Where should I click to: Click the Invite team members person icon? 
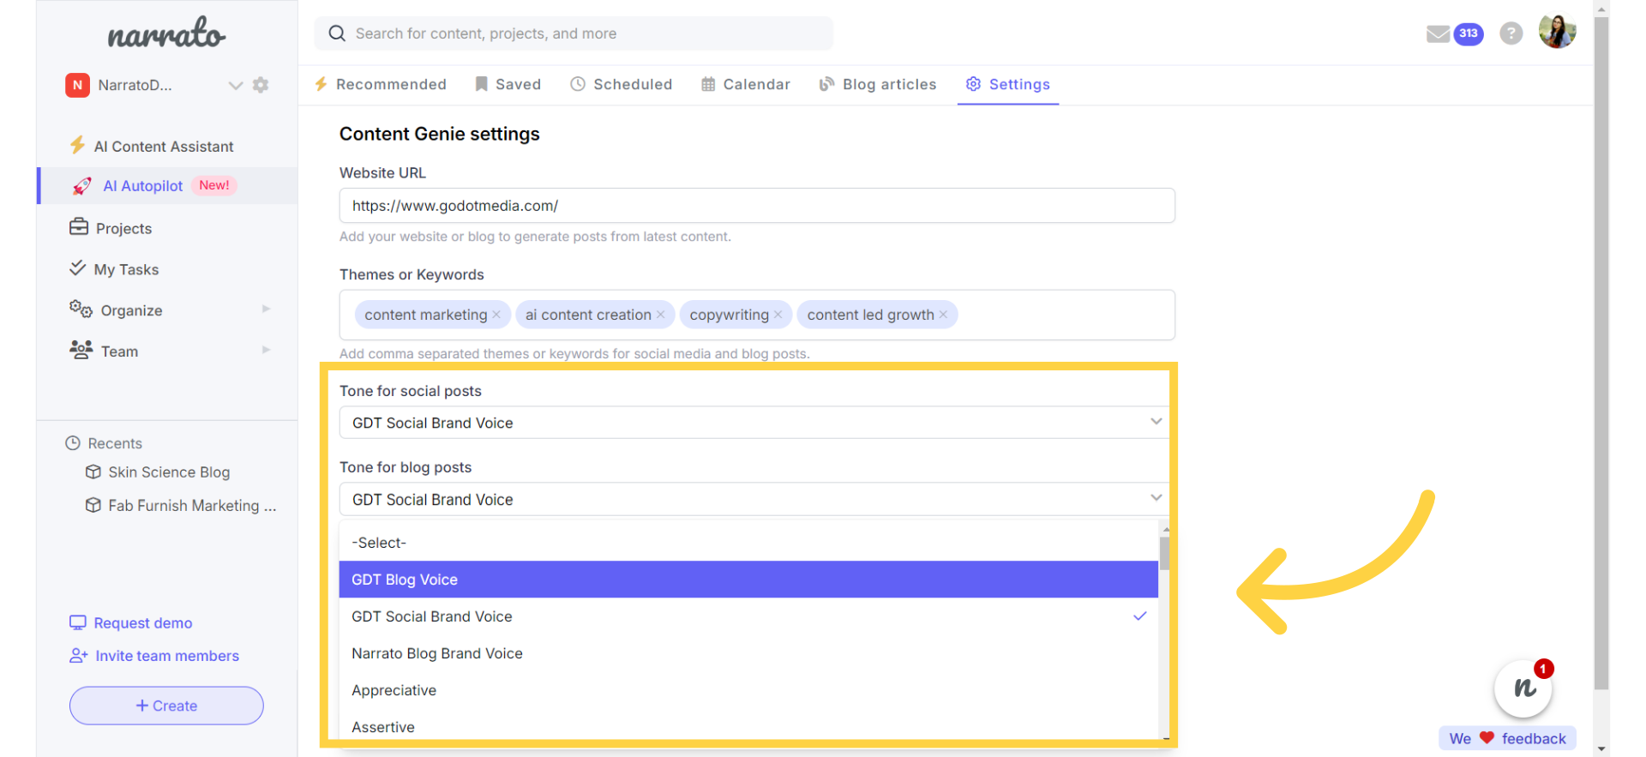coord(79,655)
